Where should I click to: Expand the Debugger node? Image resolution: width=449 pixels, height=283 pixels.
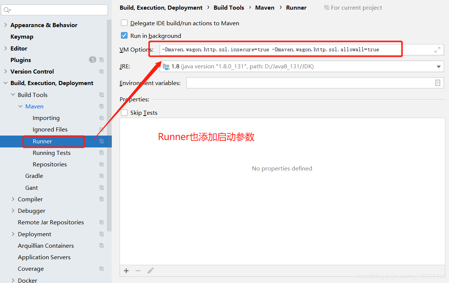point(13,211)
